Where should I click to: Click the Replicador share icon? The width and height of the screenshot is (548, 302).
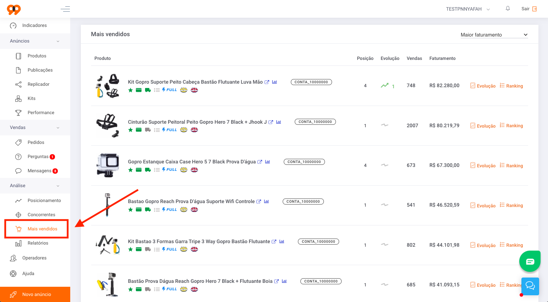pos(18,84)
